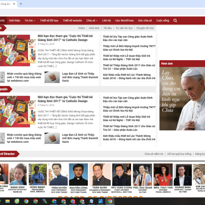This screenshot has width=205, height=205.
Task: Close the Công Giáo browser tab
Action: 14,4
